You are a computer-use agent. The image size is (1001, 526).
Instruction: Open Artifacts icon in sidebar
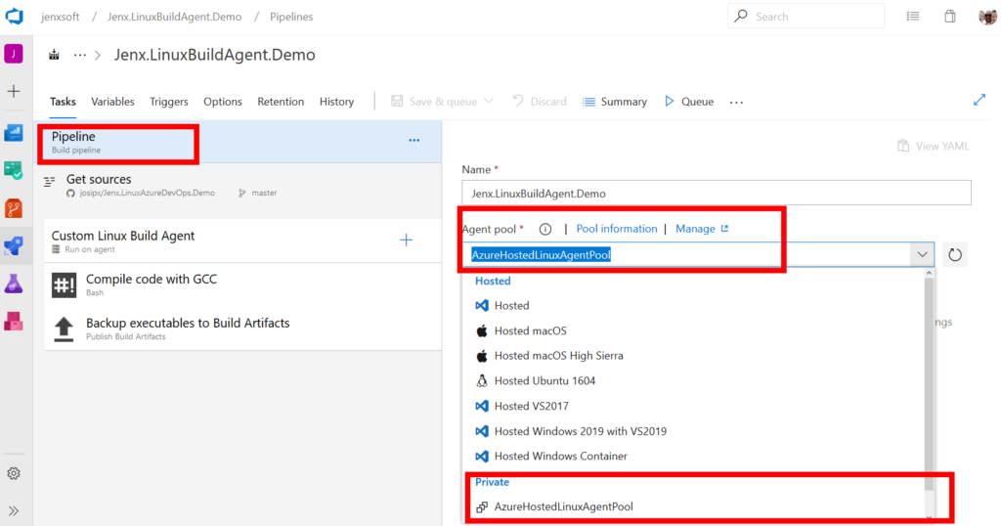(14, 321)
